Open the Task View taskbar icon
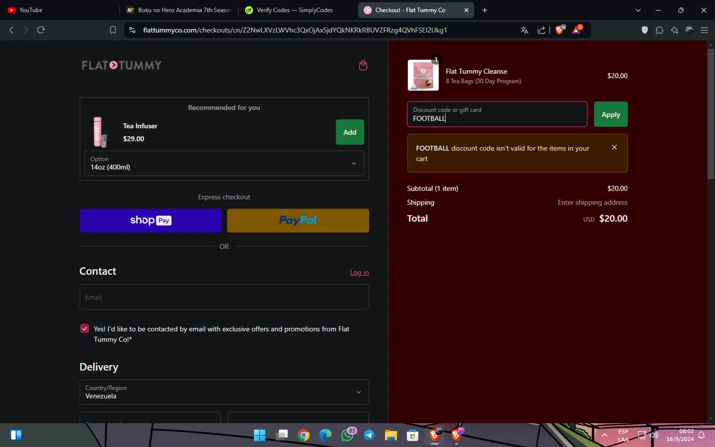This screenshot has height=447, width=715. (x=282, y=435)
